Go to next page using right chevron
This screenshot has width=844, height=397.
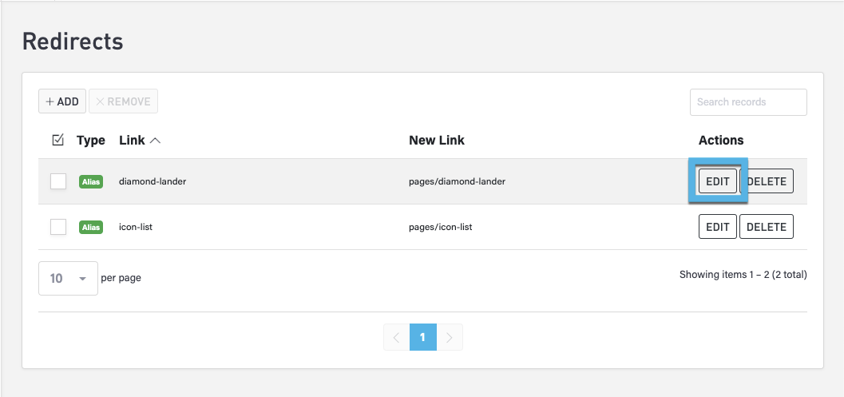(x=450, y=337)
